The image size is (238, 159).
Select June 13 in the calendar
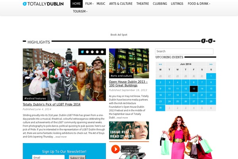pos(194,89)
